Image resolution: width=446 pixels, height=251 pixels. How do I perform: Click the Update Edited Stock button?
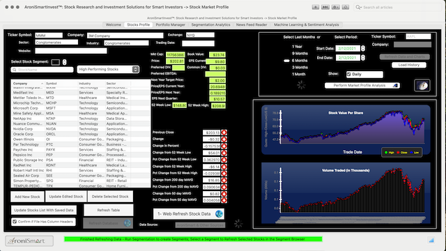pyautogui.click(x=66, y=197)
